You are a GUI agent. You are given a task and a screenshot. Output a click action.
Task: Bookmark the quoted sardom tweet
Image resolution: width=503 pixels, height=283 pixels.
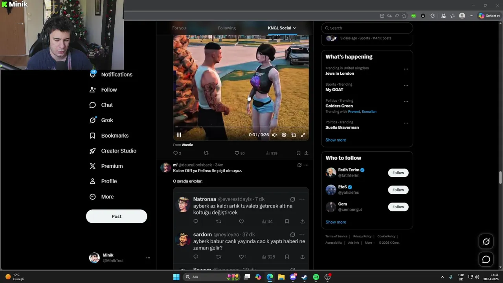pos(287,257)
